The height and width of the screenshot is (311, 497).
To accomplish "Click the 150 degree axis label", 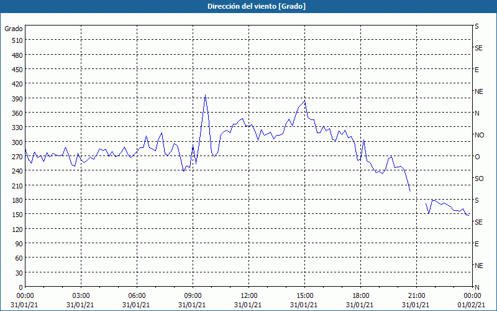I will [17, 215].
